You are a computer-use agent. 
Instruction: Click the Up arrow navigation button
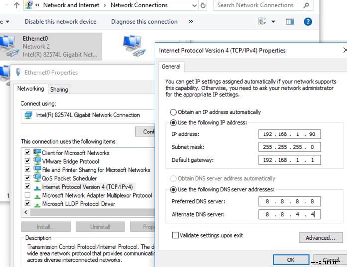click(x=17, y=5)
